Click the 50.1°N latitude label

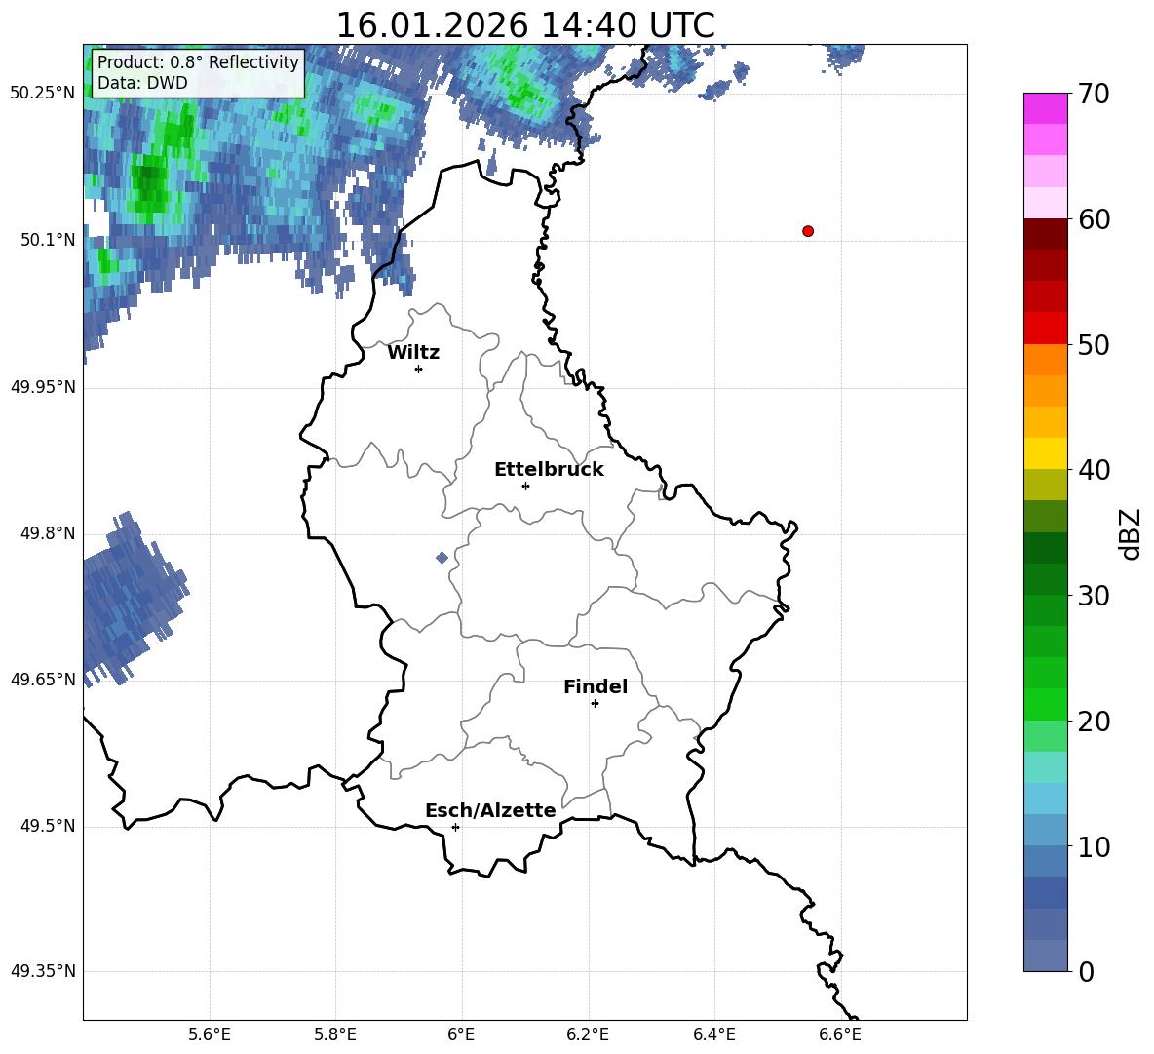(x=48, y=240)
